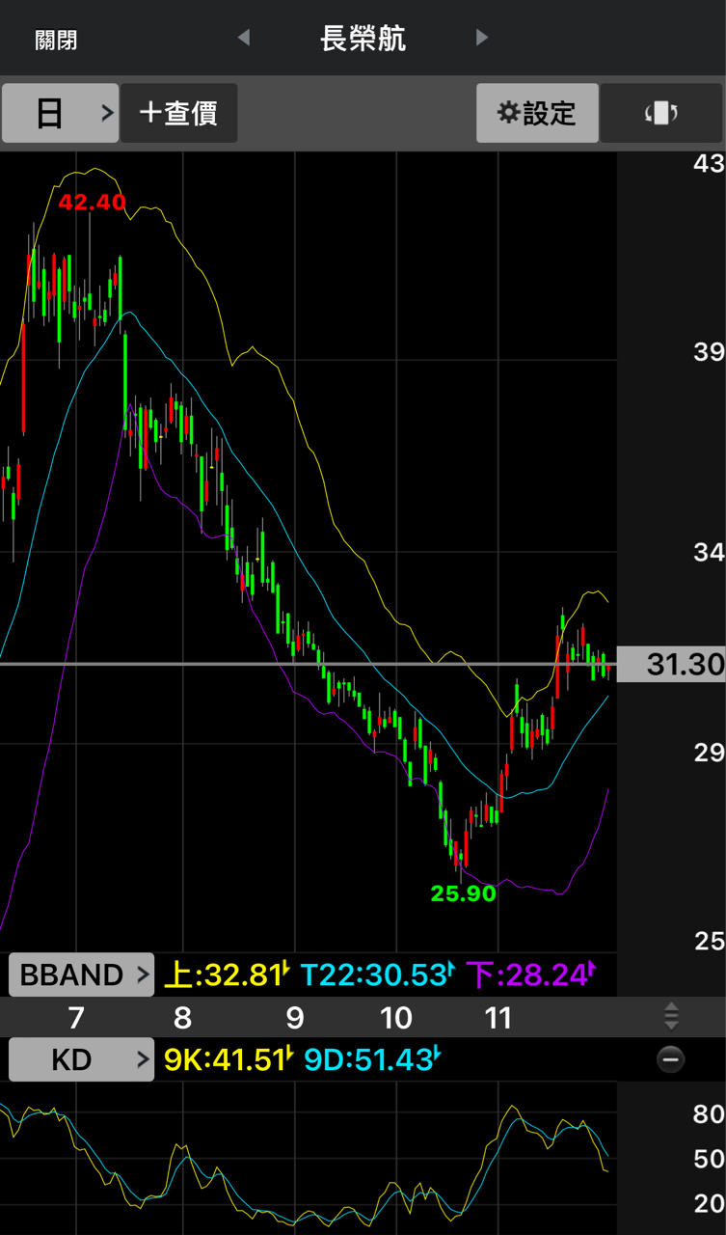Screen dimensions: 726x1235
Task: Select the 31.30 current price label
Action: [671, 665]
